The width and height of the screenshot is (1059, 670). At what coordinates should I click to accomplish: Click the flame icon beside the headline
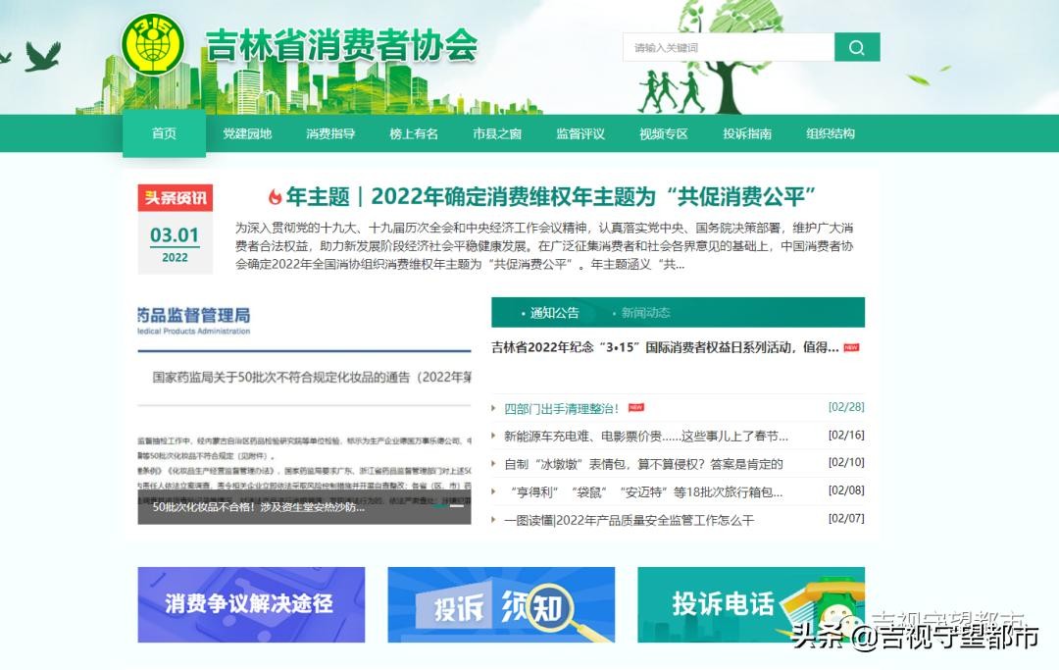click(x=276, y=197)
